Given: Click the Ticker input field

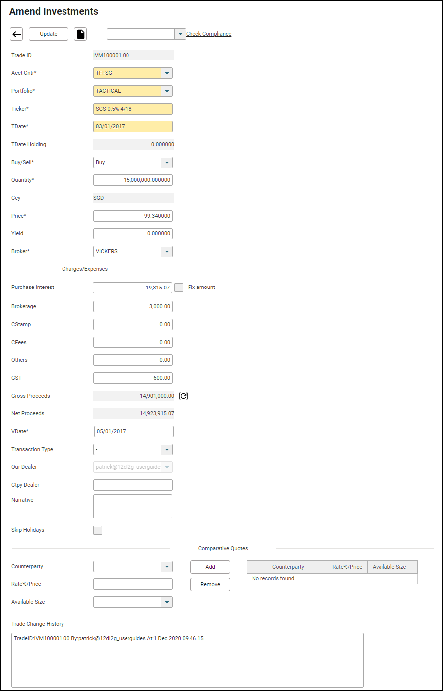Looking at the screenshot, I should coord(133,109).
